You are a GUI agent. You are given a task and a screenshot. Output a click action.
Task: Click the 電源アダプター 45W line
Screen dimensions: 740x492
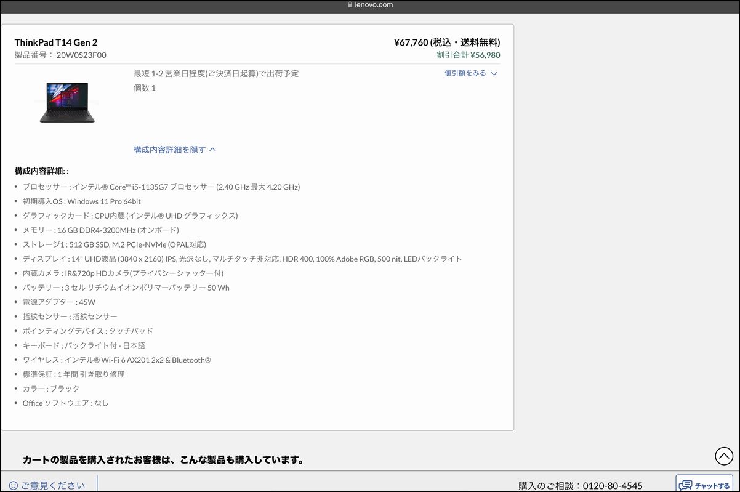point(59,302)
